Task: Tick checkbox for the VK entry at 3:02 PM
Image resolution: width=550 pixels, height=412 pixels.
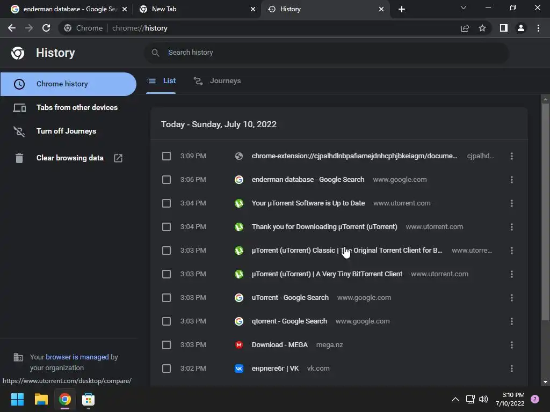Action: (167, 369)
